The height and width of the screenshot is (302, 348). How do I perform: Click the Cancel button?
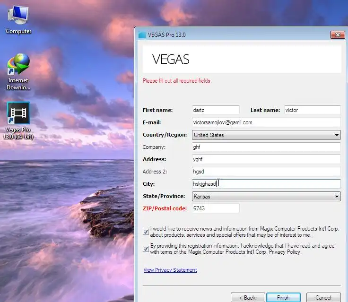pos(323,297)
